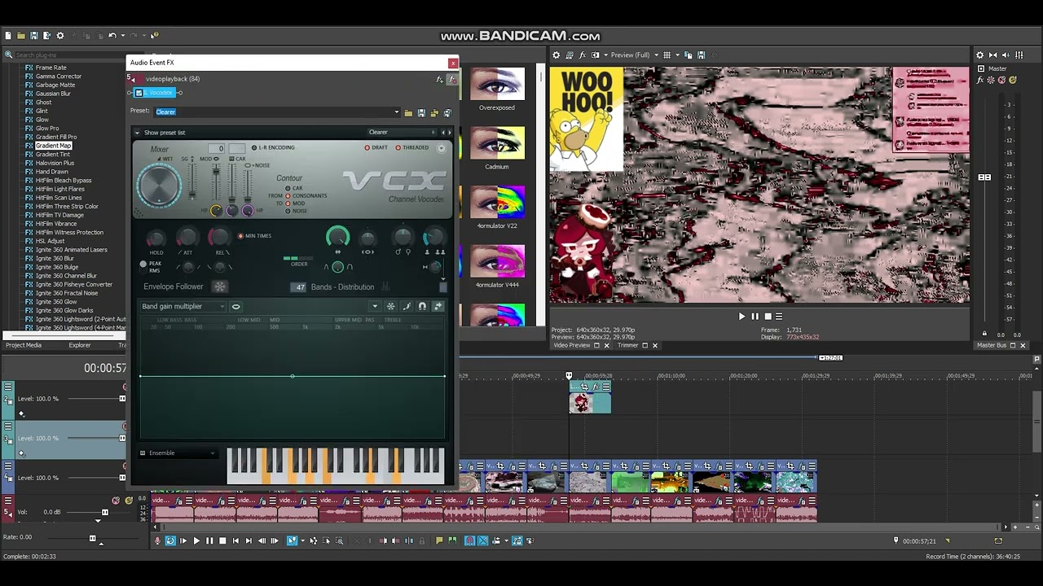This screenshot has width=1043, height=586.
Task: Switch to the Project Media tab
Action: 24,345
